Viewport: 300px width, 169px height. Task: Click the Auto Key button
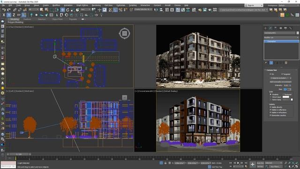260,163
